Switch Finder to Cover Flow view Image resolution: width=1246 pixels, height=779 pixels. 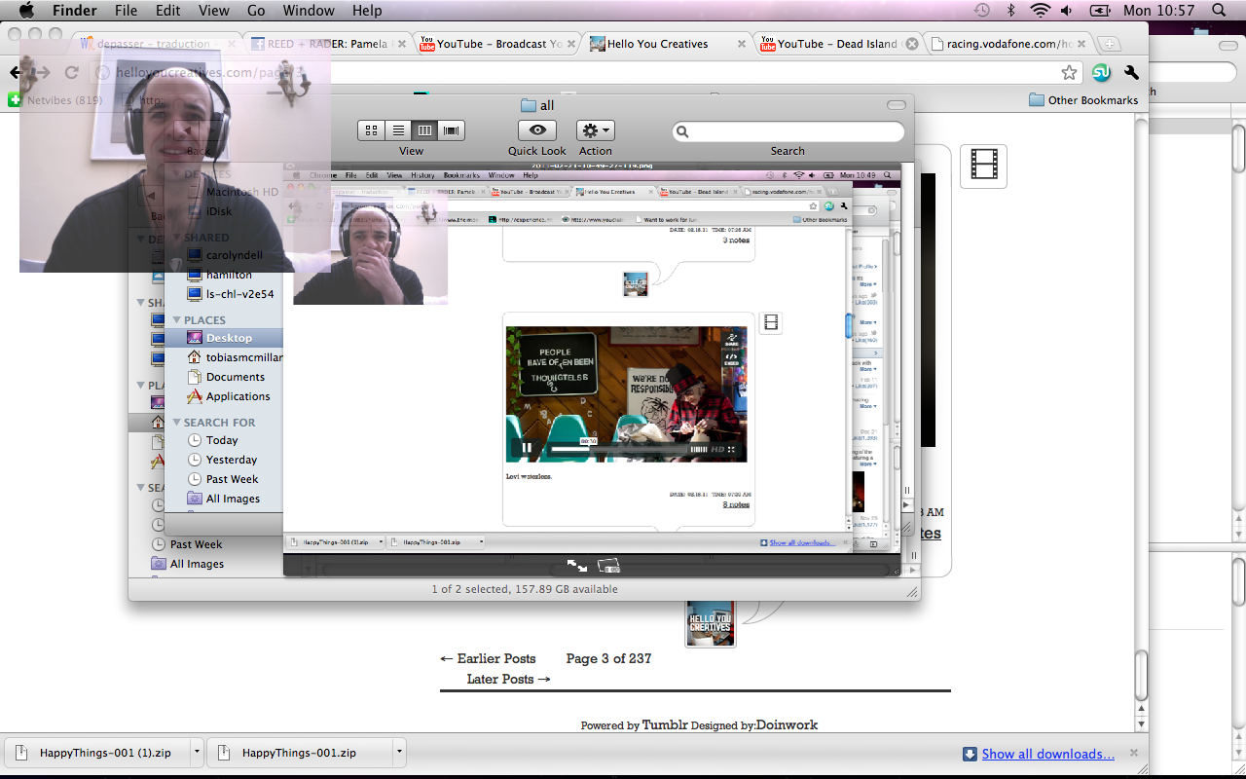451,130
